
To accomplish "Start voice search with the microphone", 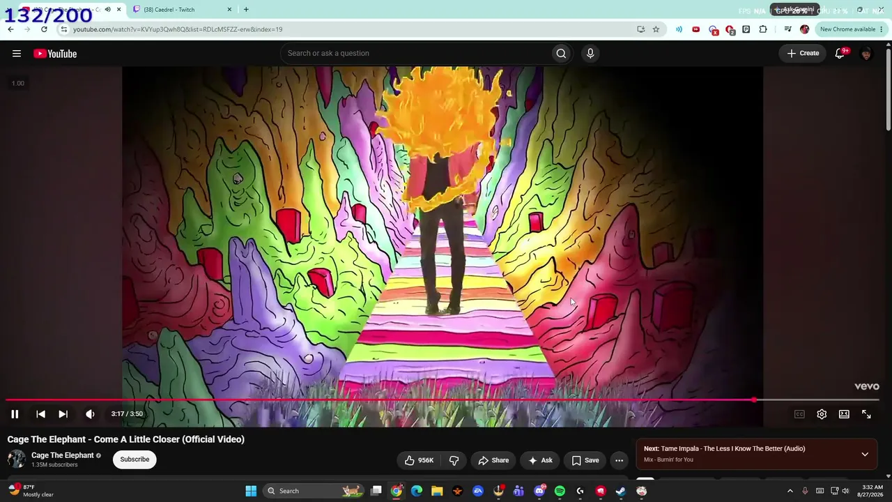I will tap(590, 54).
